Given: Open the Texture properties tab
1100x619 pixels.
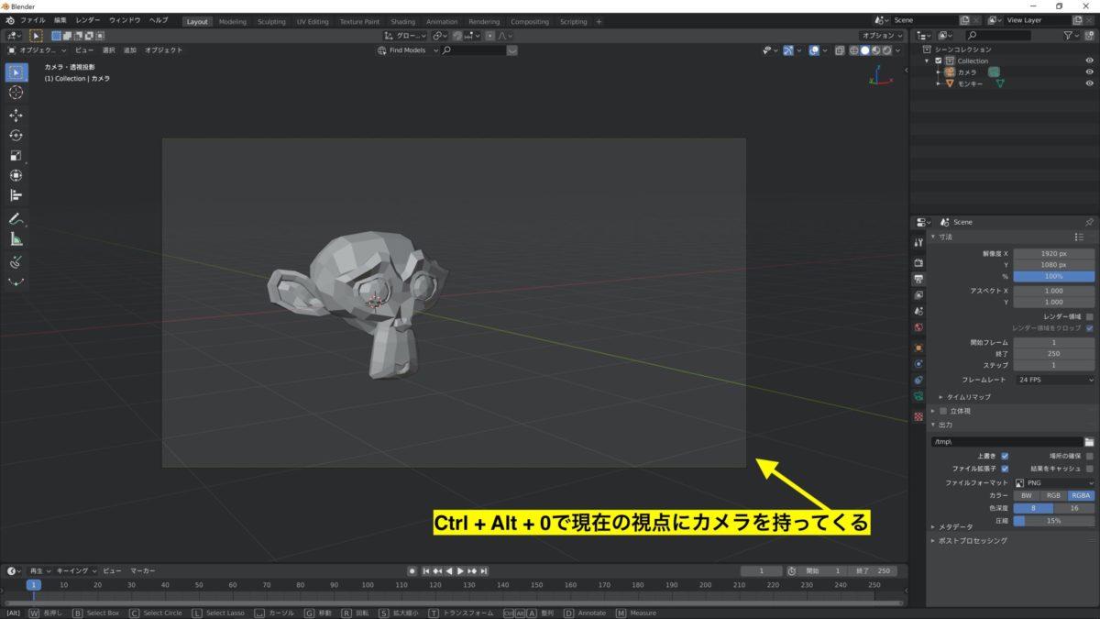Looking at the screenshot, I should tap(918, 416).
